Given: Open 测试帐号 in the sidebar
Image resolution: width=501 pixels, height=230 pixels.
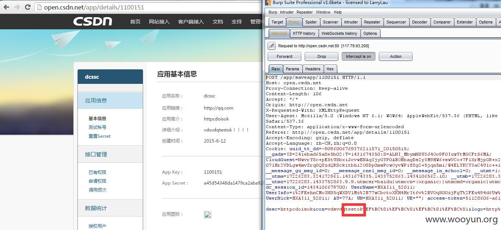Looking at the screenshot, I should tap(97, 127).
